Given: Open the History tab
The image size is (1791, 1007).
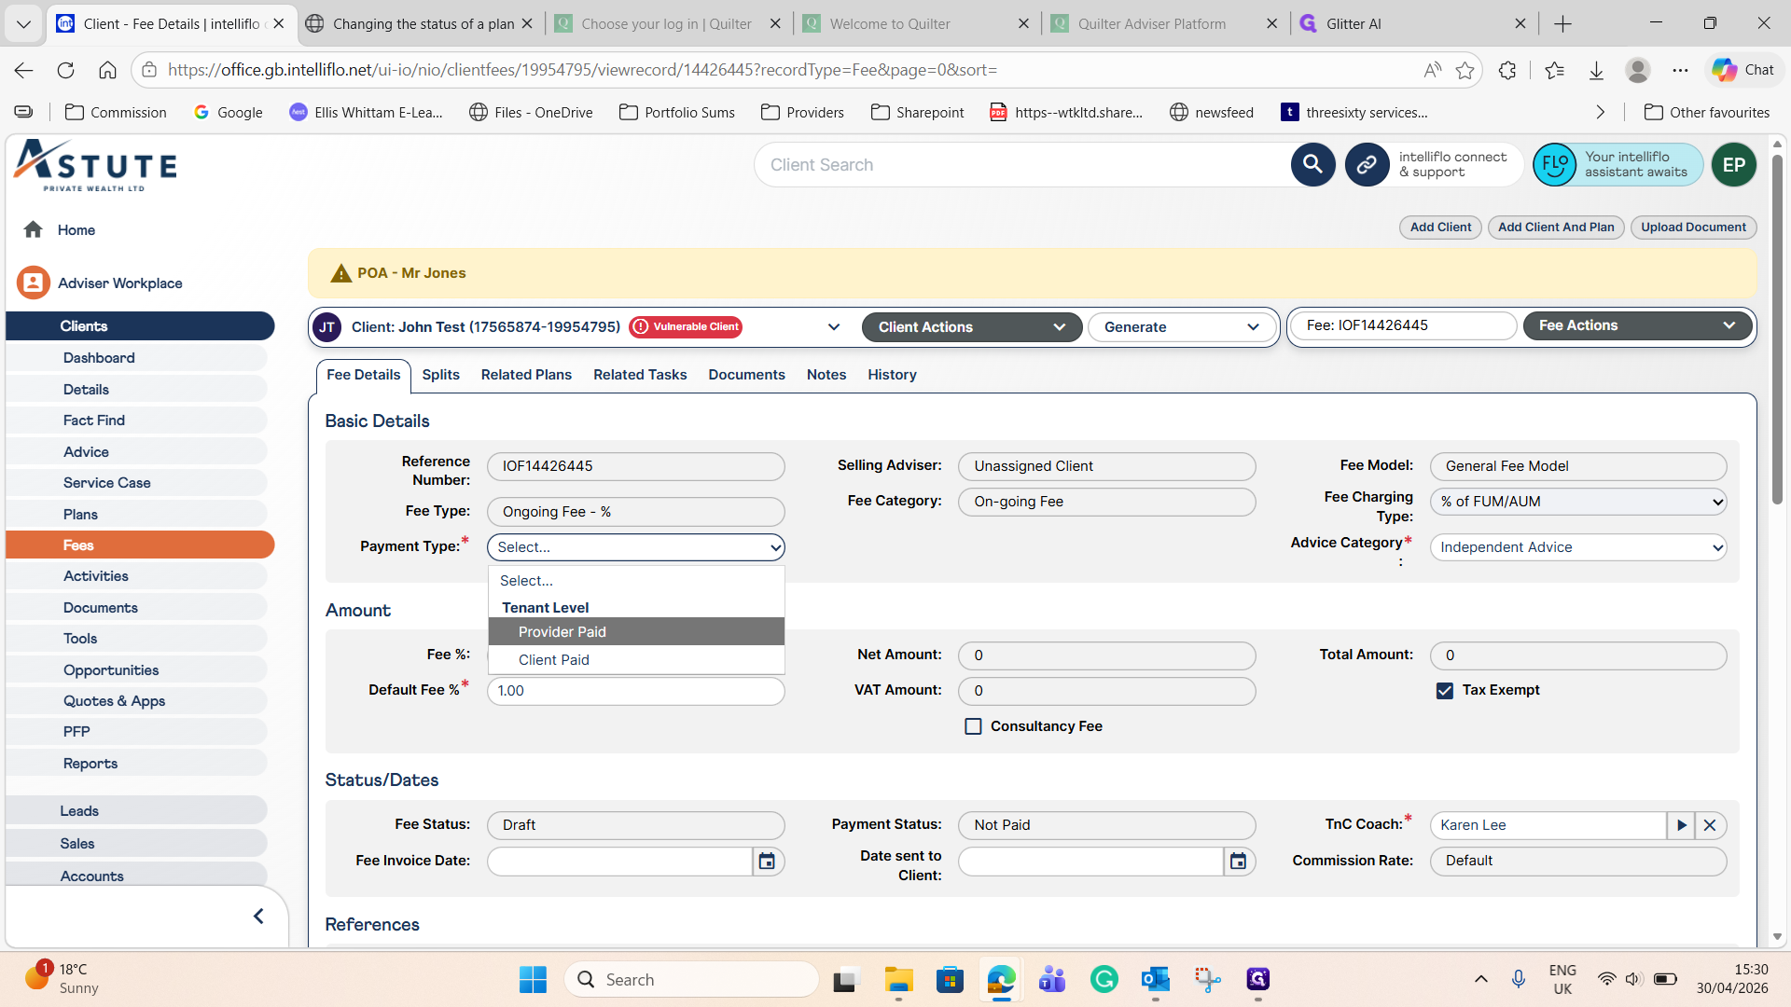Looking at the screenshot, I should click(892, 375).
